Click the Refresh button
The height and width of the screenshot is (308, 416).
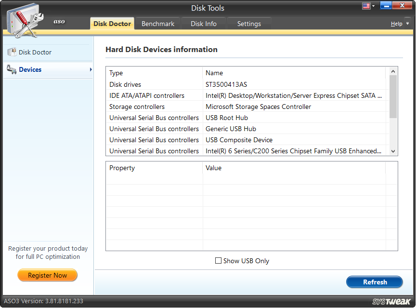tap(375, 282)
